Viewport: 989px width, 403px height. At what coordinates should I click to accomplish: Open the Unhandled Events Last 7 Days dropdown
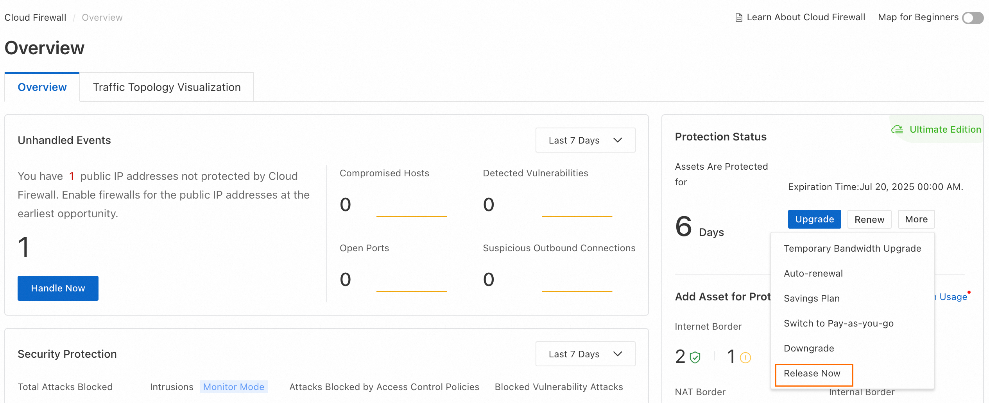point(585,140)
